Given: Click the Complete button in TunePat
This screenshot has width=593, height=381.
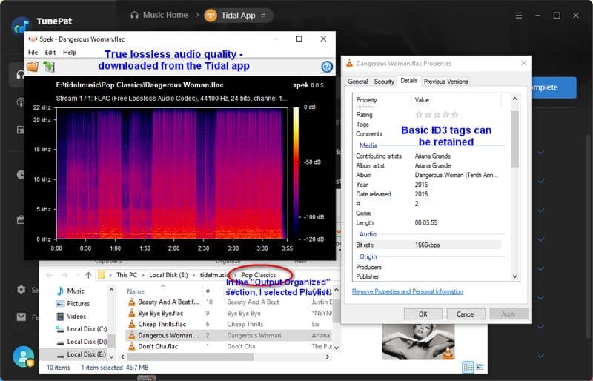Looking at the screenshot, I should point(554,87).
